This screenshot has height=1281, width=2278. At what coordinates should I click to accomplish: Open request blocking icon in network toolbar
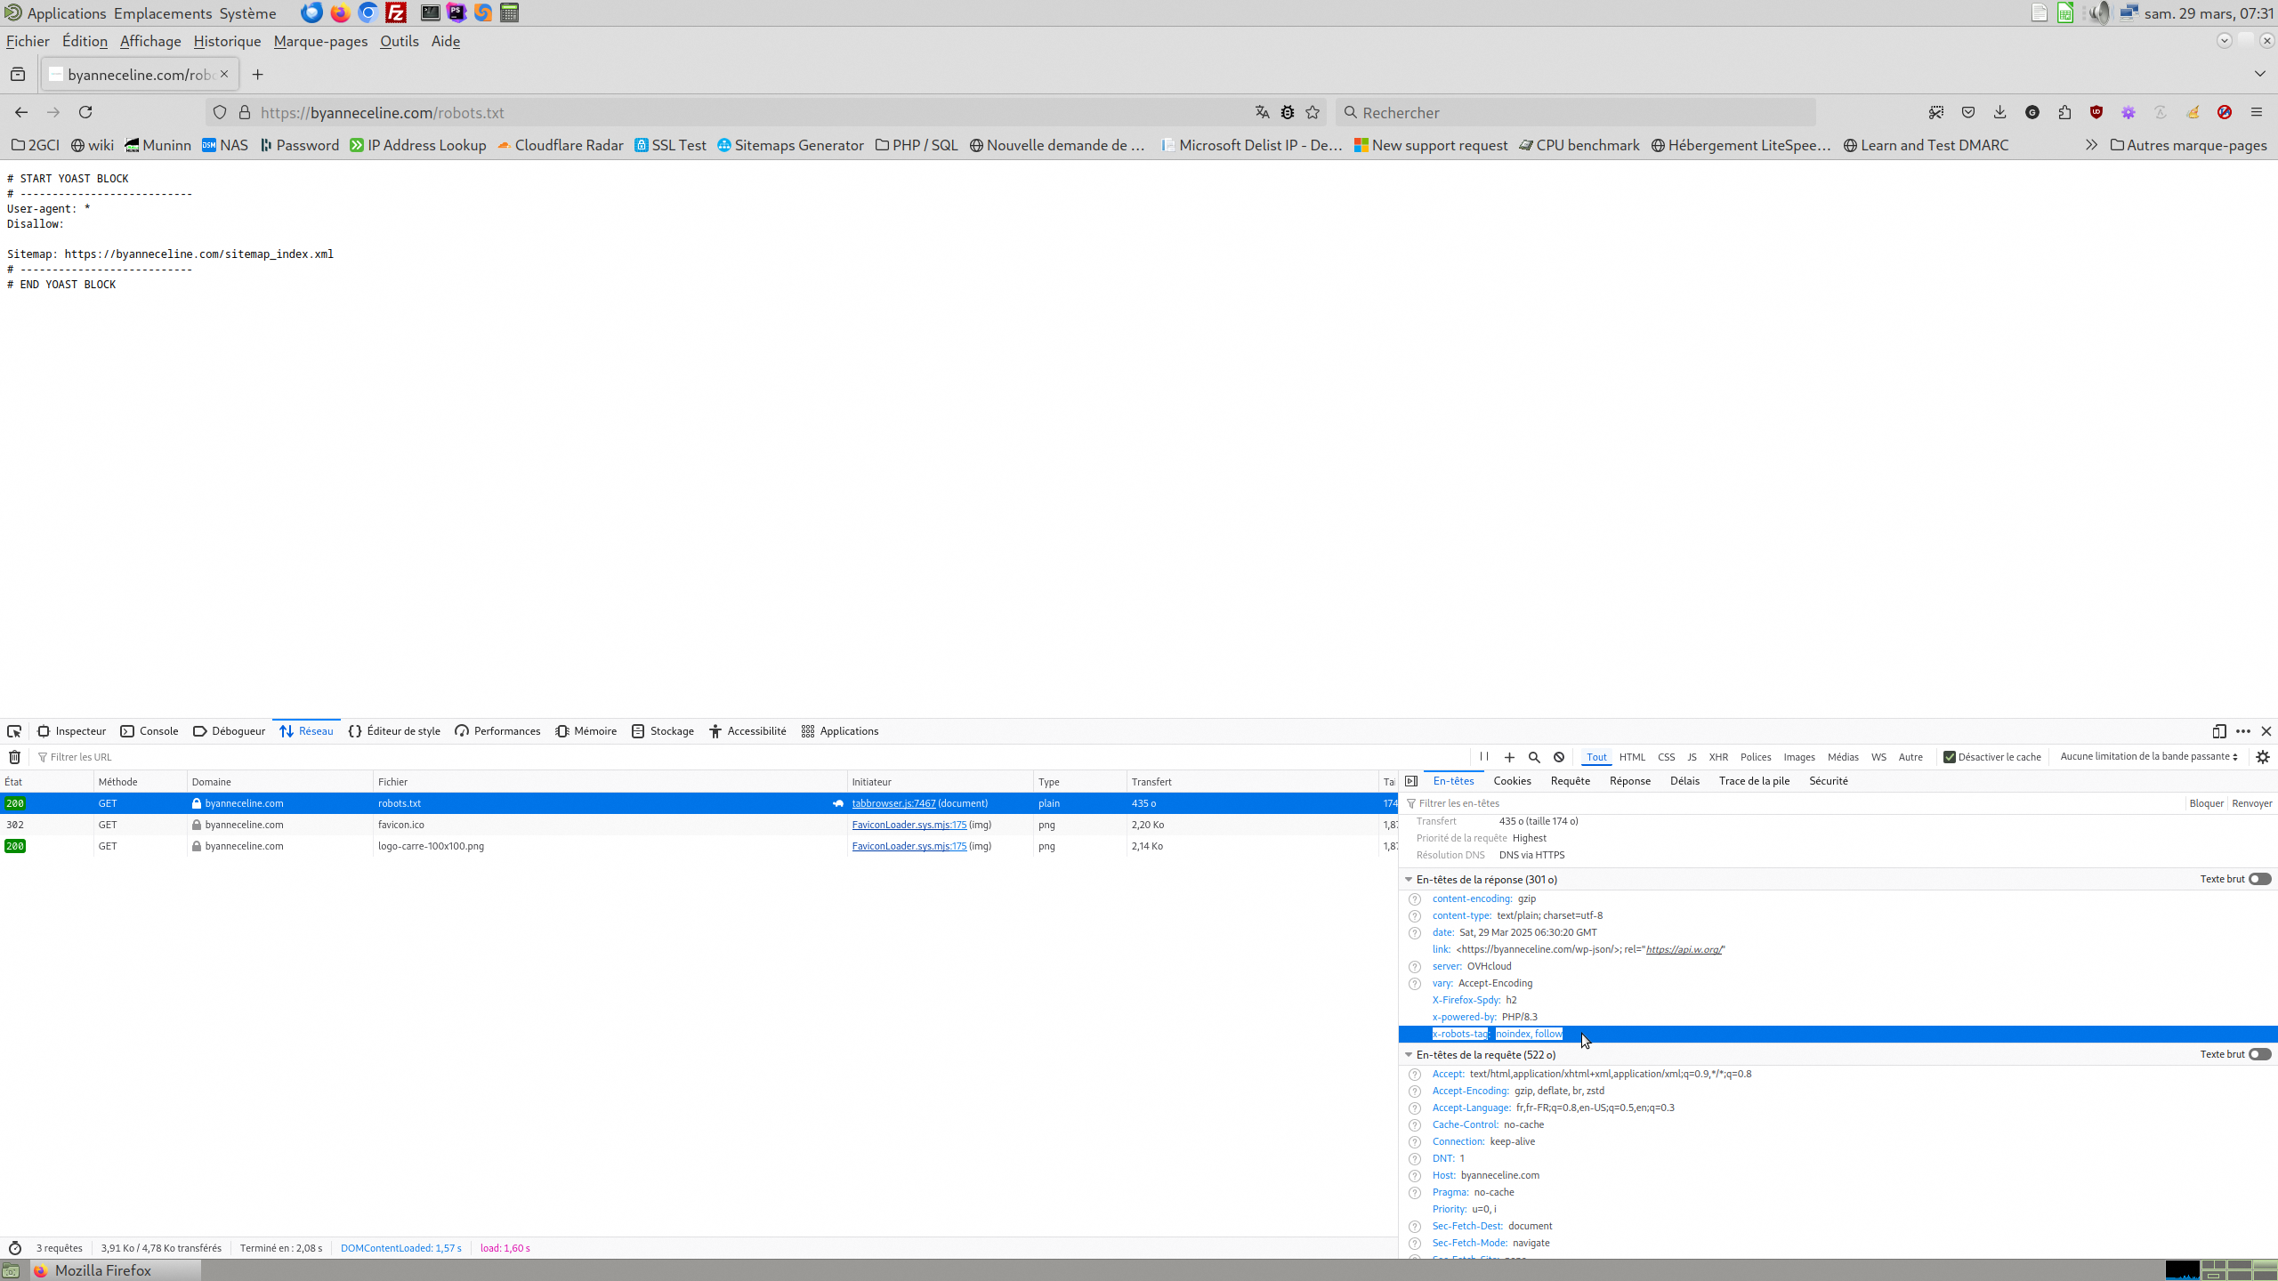tap(1559, 757)
